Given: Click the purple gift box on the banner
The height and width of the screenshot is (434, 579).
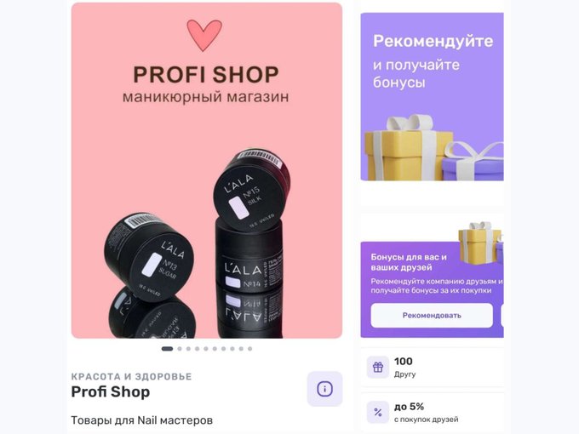Looking at the screenshot, I should click(x=473, y=162).
